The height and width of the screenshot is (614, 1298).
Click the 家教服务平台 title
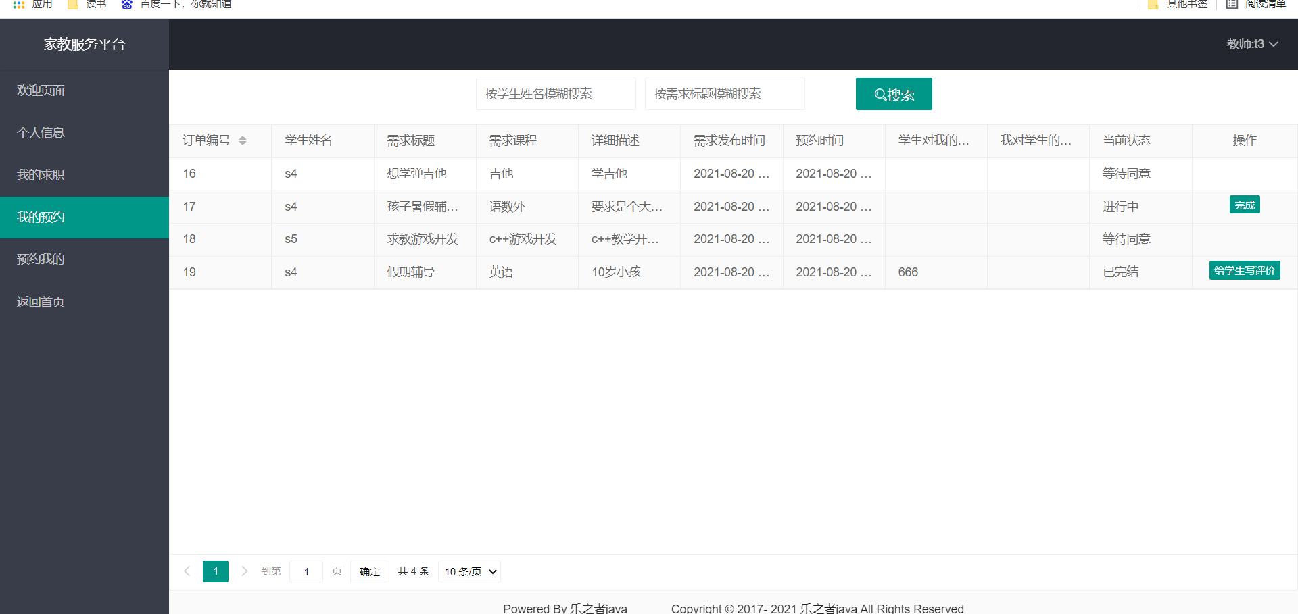point(85,45)
